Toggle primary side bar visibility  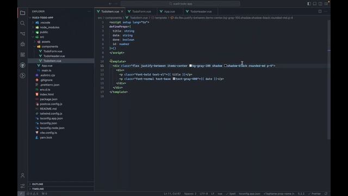click(309, 4)
